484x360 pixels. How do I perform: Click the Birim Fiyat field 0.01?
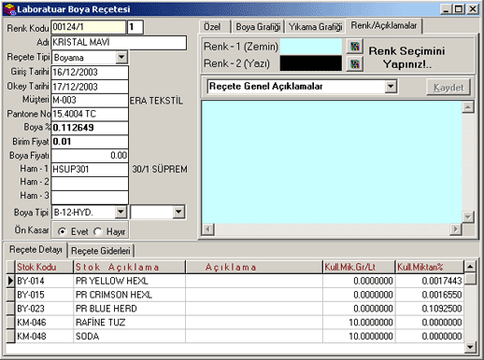pyautogui.click(x=90, y=142)
